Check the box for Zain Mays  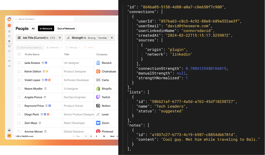[19, 123]
